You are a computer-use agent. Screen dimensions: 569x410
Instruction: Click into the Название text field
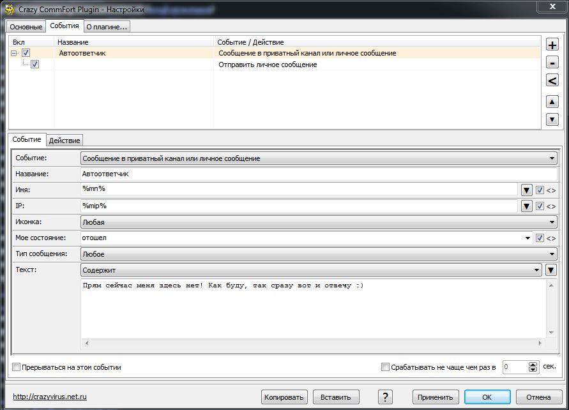[x=318, y=174]
